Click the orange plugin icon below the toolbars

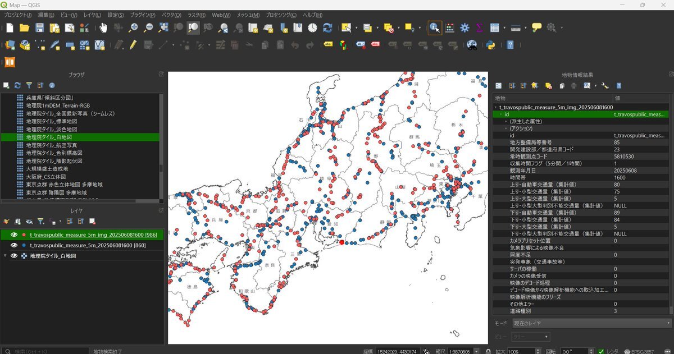10,62
